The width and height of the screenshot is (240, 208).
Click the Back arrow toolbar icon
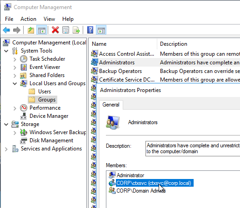tap(6, 30)
